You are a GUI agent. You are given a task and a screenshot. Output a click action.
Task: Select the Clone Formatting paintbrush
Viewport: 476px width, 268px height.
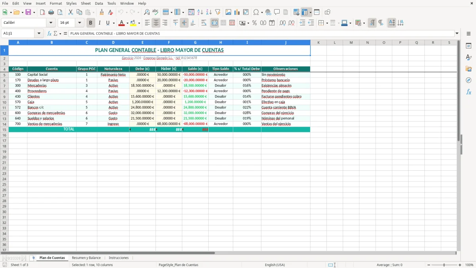point(102,12)
